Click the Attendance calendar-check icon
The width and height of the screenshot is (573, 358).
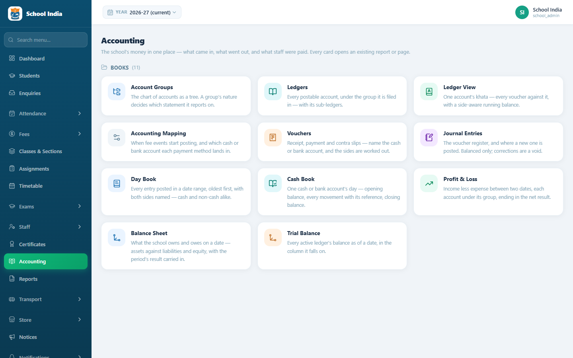pyautogui.click(x=12, y=113)
